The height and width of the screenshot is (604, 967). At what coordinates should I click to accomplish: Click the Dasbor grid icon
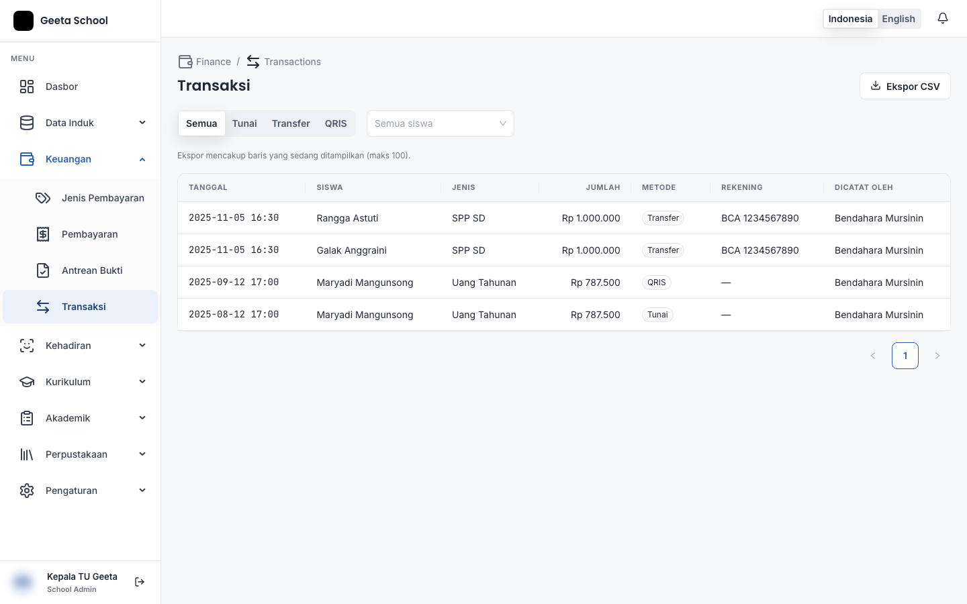point(27,87)
